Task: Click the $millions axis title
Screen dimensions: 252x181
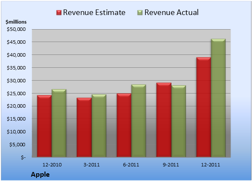Action: 16,22
